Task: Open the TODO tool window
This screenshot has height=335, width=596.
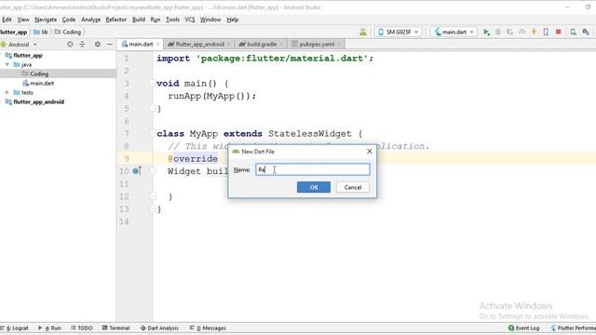Action: pos(81,328)
